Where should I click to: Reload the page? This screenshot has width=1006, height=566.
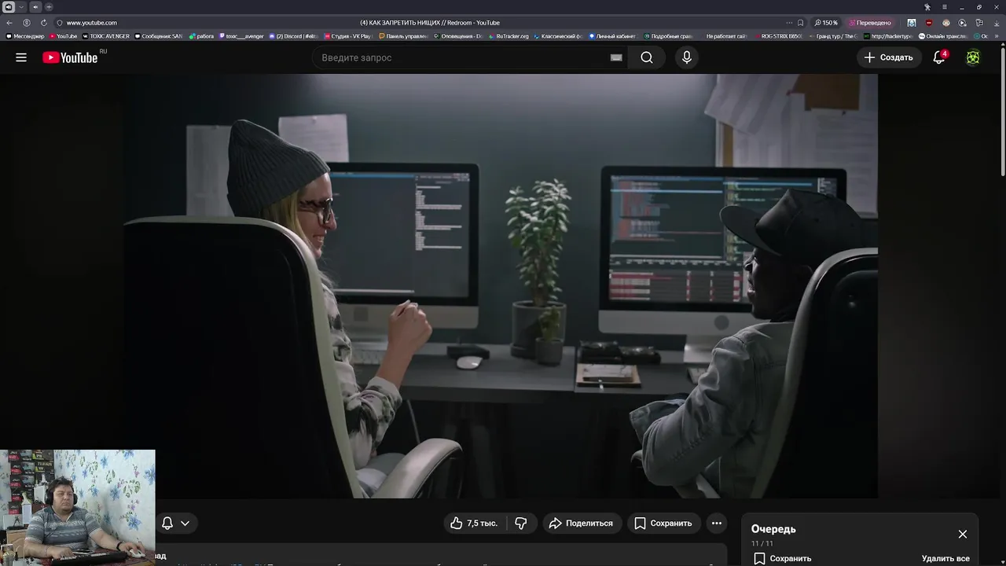click(x=43, y=23)
